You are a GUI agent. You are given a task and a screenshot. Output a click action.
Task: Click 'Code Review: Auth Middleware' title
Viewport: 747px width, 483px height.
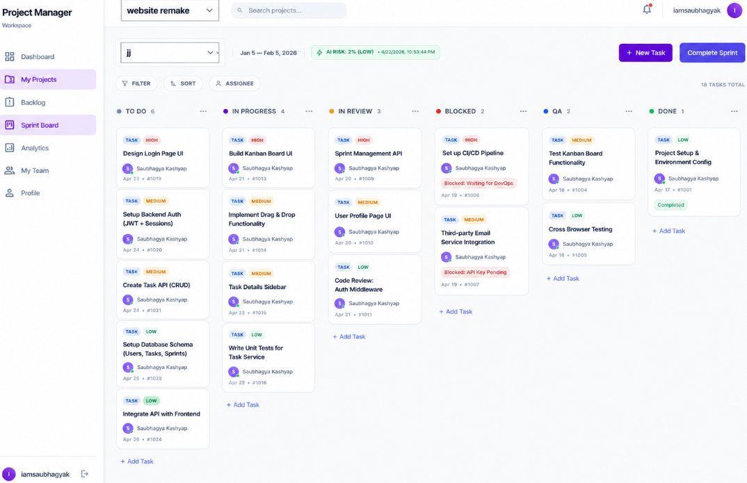point(358,285)
